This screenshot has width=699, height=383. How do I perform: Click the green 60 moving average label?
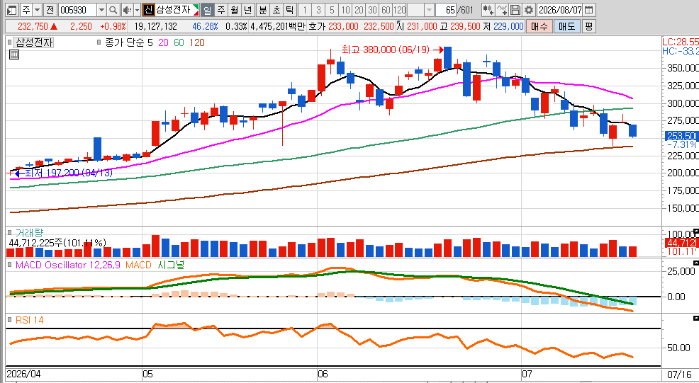[179, 42]
